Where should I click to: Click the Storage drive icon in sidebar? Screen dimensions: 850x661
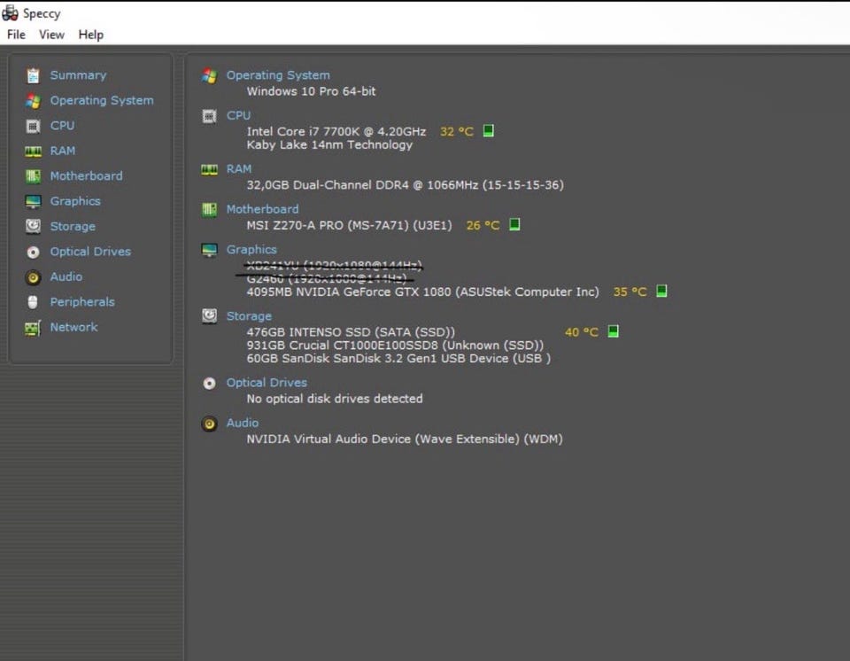click(x=33, y=226)
